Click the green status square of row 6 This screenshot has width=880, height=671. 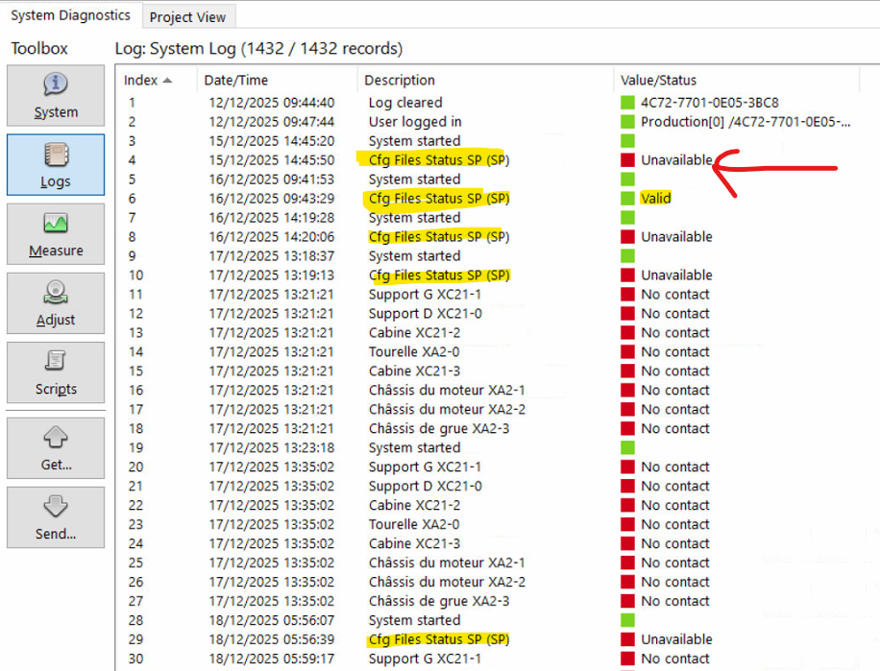tap(627, 199)
